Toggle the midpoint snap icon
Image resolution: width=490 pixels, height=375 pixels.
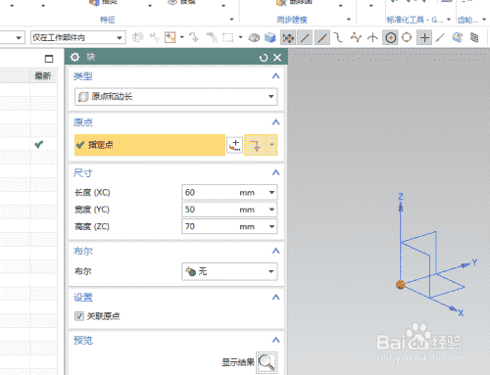(322, 38)
